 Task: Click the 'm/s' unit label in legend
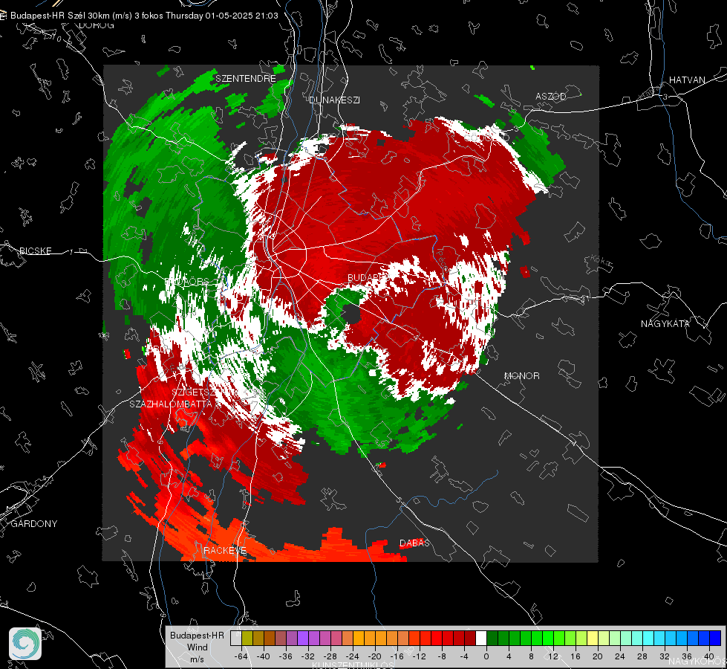coord(197,659)
